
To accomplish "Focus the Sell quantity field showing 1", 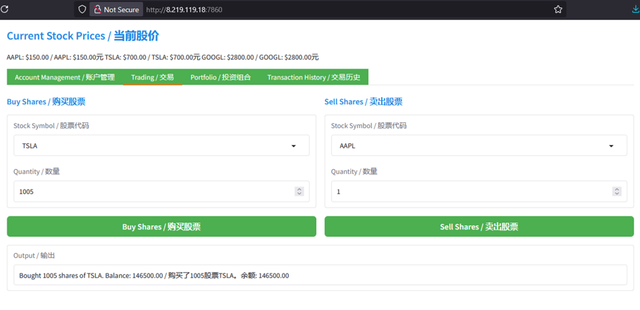I will 469,192.
